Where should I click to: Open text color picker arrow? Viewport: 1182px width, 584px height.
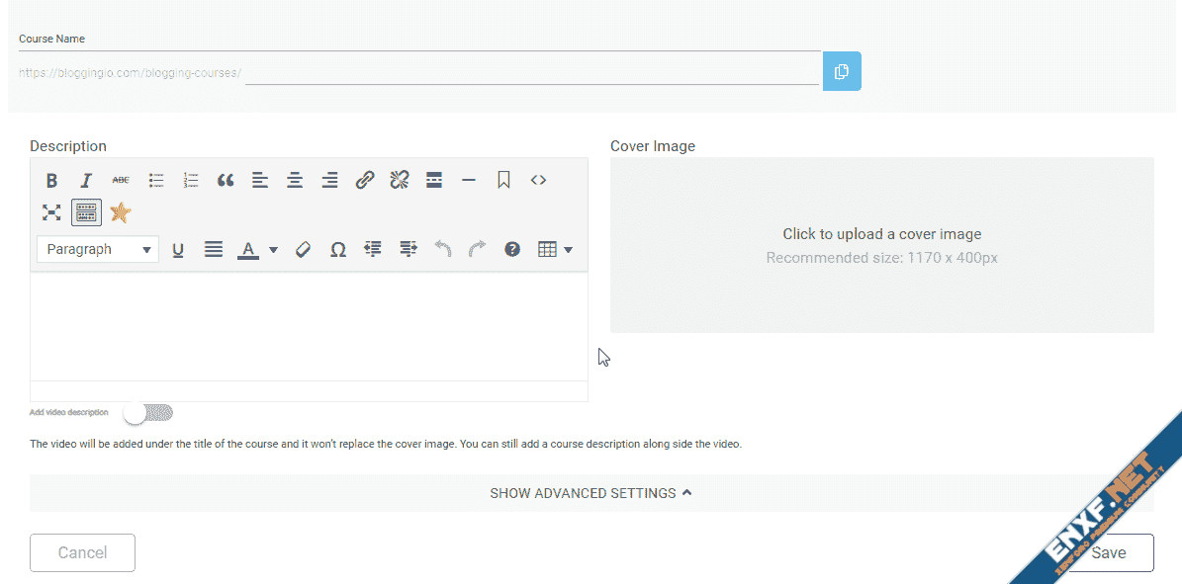pos(274,250)
